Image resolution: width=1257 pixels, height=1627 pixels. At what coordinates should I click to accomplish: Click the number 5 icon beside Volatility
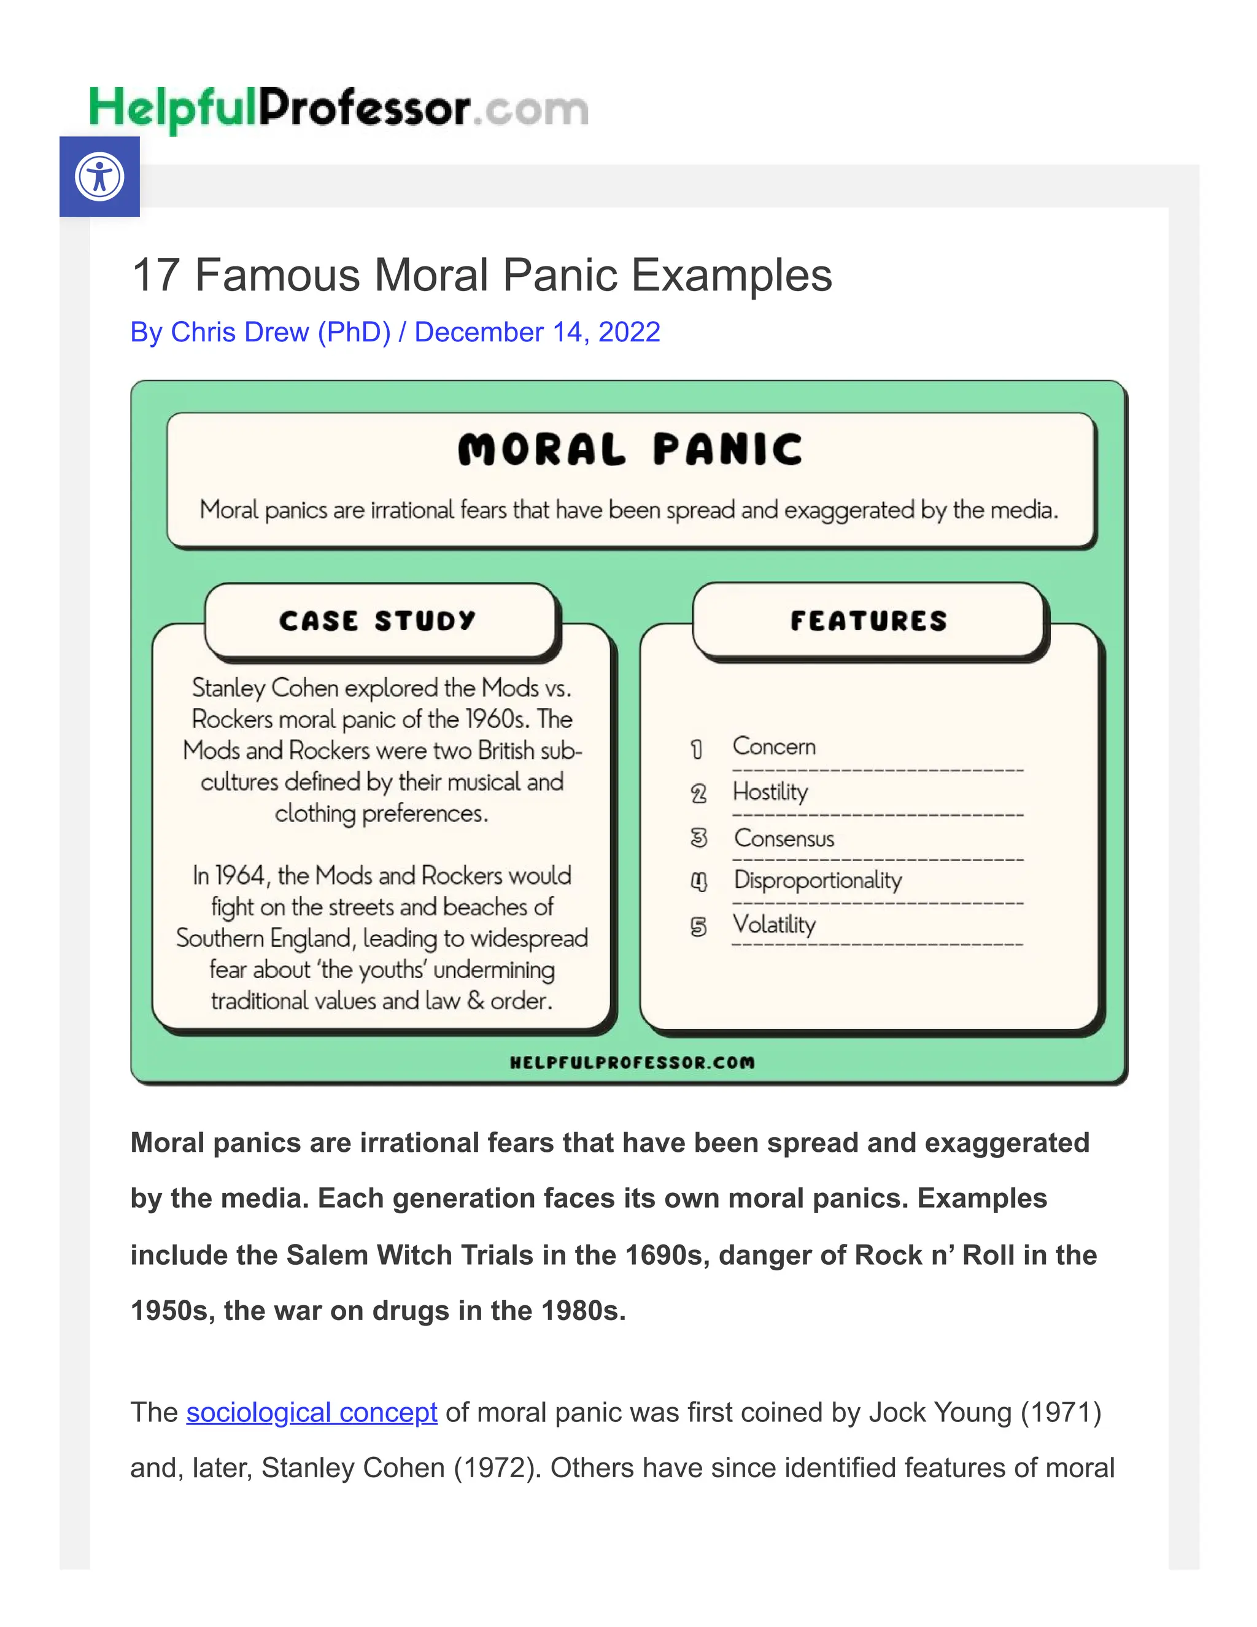698,926
